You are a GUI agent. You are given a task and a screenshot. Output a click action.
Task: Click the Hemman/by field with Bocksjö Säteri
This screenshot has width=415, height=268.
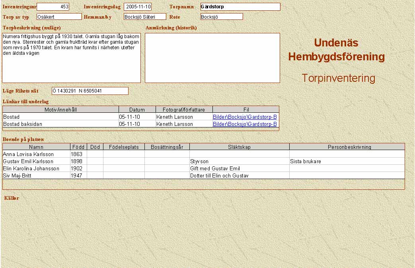145,17
